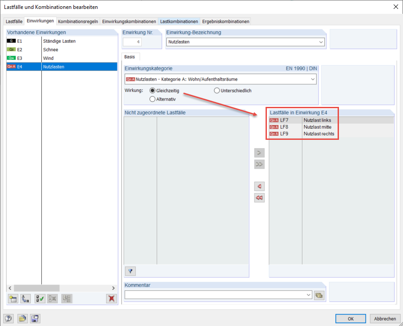
Task: Click the green Qw badge of E3
Action: (11, 58)
